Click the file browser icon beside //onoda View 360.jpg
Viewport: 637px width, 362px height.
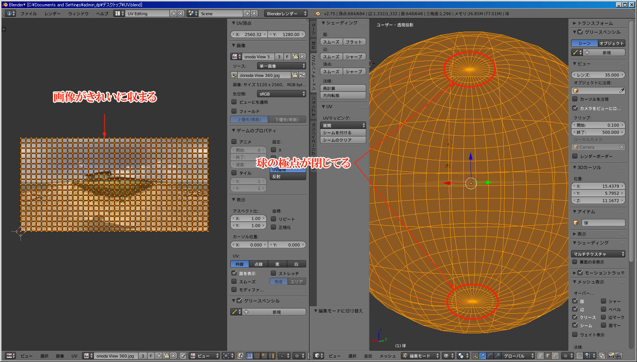click(295, 75)
